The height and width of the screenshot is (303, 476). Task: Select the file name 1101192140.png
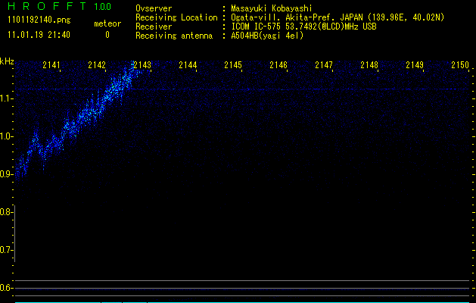click(x=39, y=20)
